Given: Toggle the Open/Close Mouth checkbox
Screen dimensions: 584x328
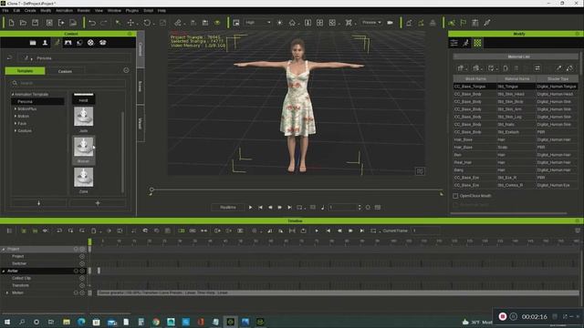Looking at the screenshot, I should pos(455,196).
